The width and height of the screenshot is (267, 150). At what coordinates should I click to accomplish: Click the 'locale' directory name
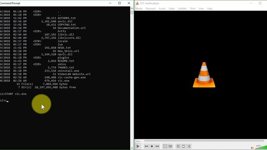(63, 41)
